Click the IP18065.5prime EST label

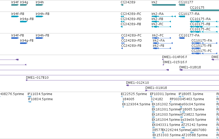tap(192, 110)
